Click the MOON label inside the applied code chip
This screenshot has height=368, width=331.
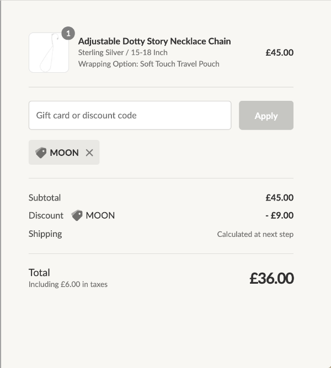click(64, 153)
